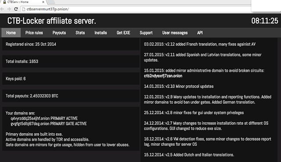The height and width of the screenshot is (162, 281).
Task: Click the ctb2ndyexrfj7zsn.onion mirror domain link
Action: pyautogui.click(x=163, y=76)
